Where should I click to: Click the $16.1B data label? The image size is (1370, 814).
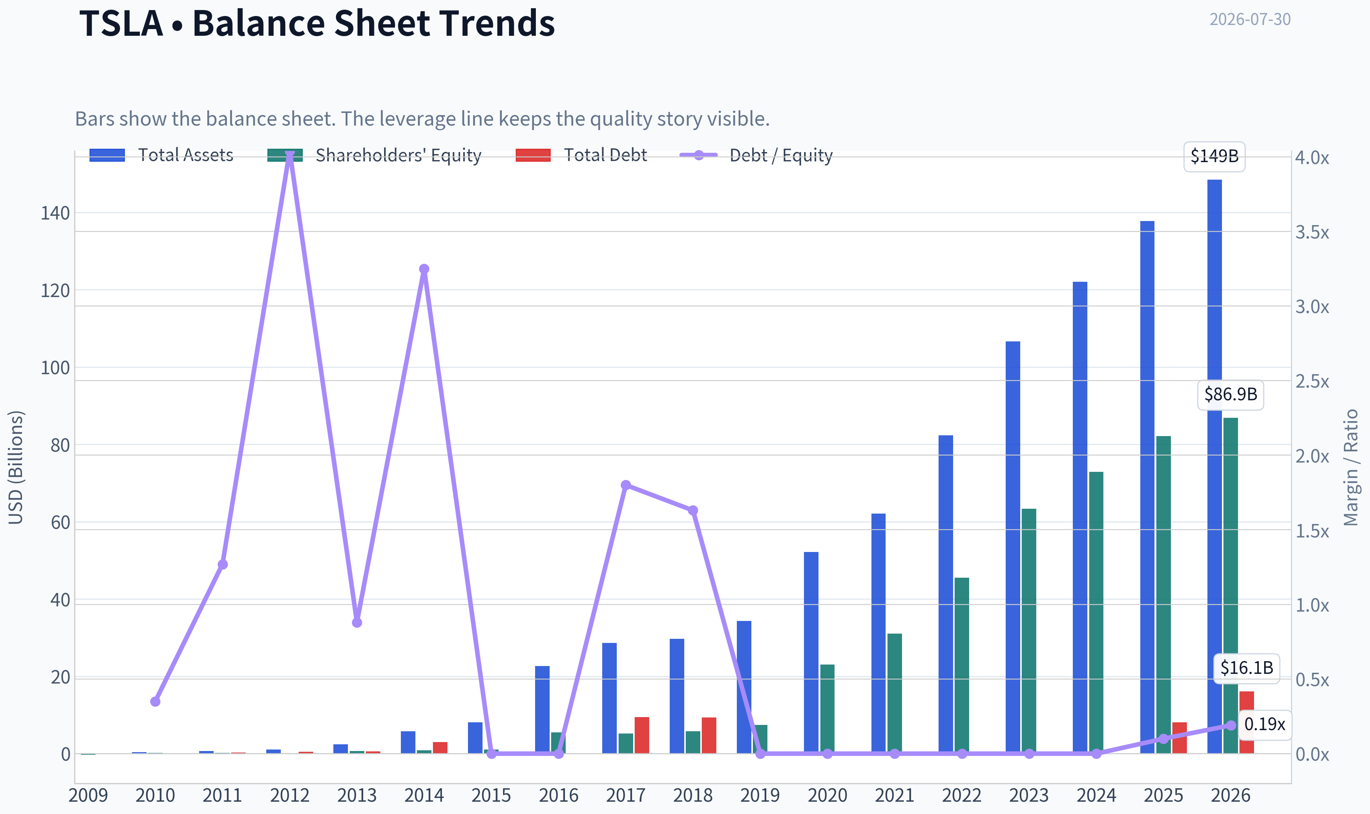pyautogui.click(x=1247, y=668)
